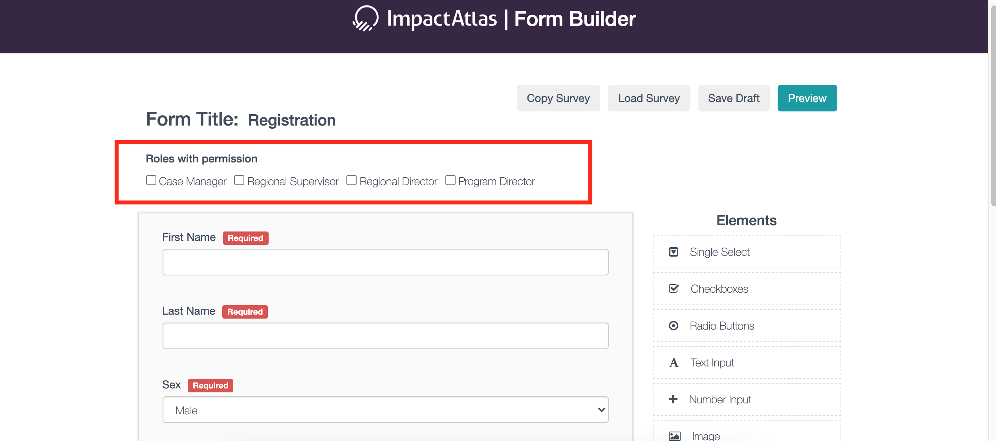This screenshot has width=996, height=441.
Task: Click the Copy Survey button
Action: point(558,98)
